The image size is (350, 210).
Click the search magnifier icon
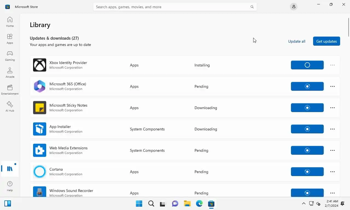pyautogui.click(x=252, y=7)
